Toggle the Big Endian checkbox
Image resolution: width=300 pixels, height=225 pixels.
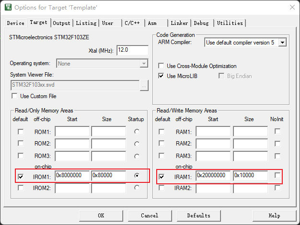(x=221, y=76)
